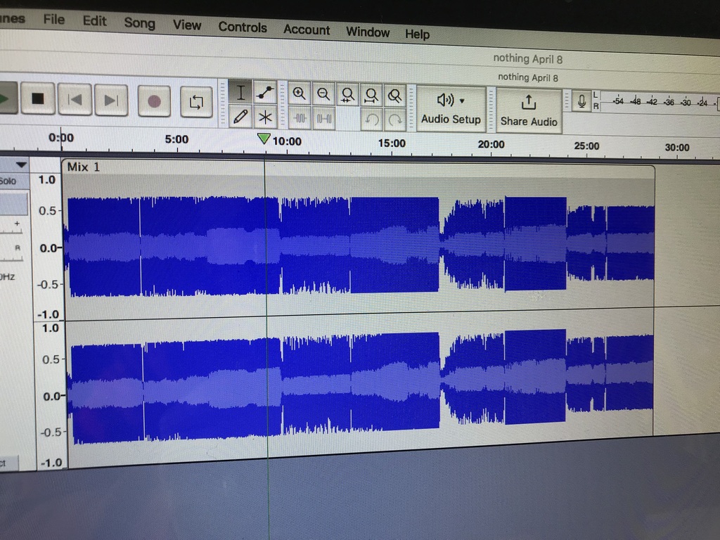Zoom in on the waveform
The height and width of the screenshot is (540, 720).
pyautogui.click(x=300, y=94)
